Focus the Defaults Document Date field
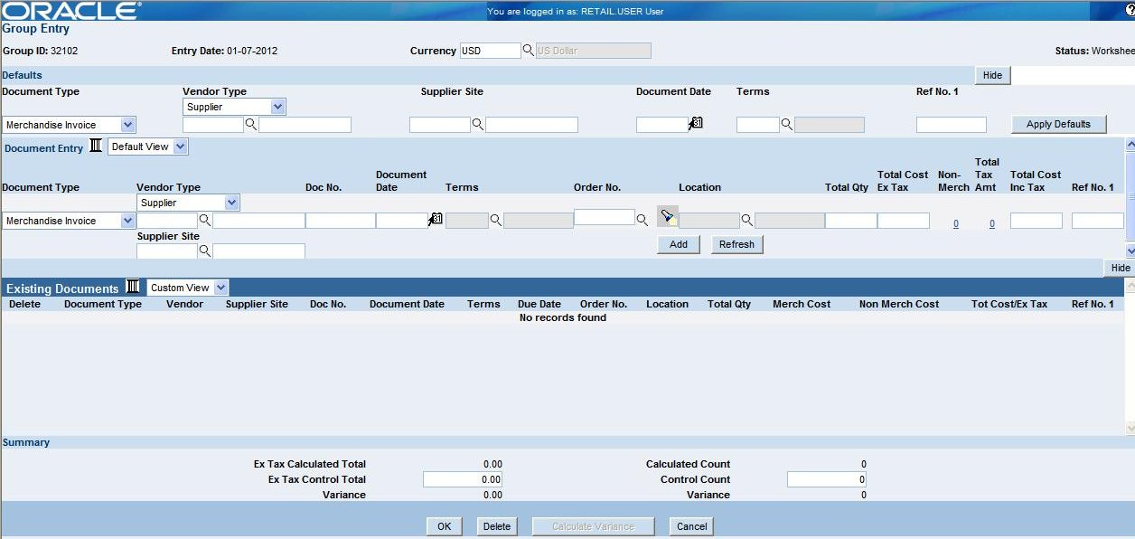Screen dimensions: 1135x539 (662, 125)
